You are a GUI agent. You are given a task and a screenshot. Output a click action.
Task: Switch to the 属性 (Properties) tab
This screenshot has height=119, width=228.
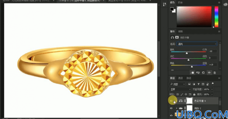click(x=172, y=31)
